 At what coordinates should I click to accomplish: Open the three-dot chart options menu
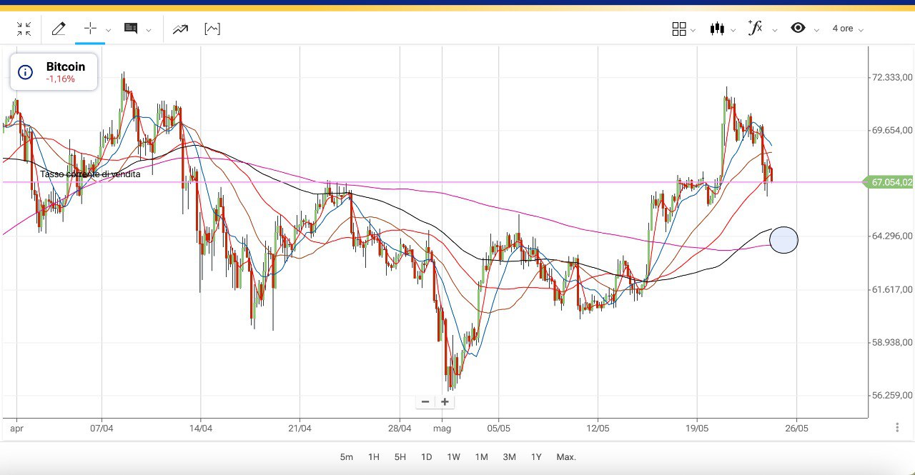897,427
